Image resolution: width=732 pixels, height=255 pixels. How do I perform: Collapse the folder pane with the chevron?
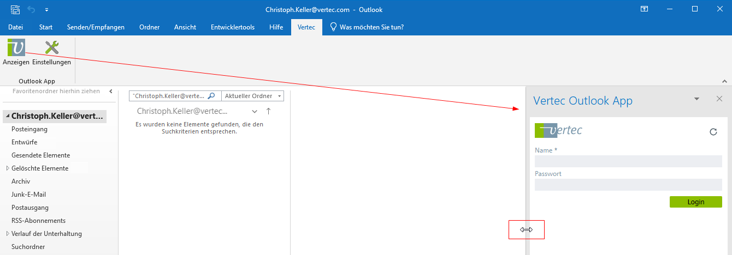point(110,92)
